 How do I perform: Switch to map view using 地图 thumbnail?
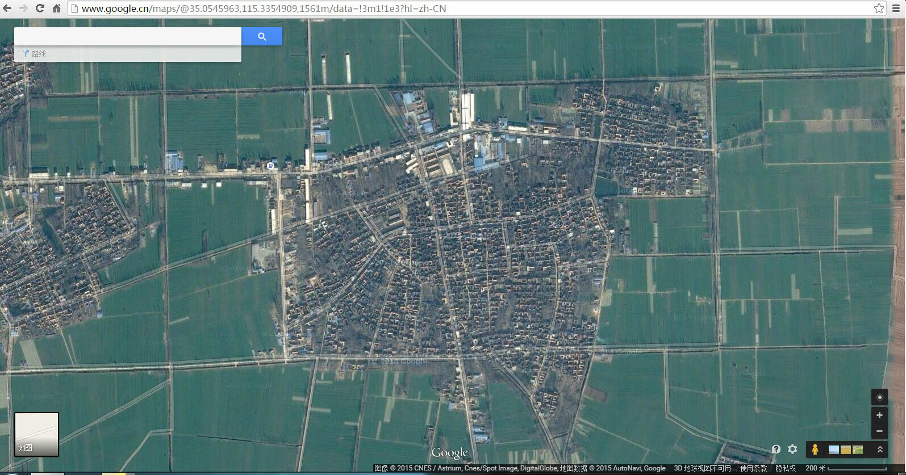pos(36,434)
